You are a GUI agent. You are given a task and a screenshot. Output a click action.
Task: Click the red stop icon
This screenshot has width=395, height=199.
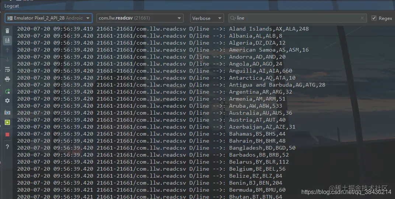(x=7, y=135)
